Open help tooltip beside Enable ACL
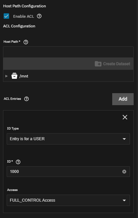138x218 pixels. (39, 16)
